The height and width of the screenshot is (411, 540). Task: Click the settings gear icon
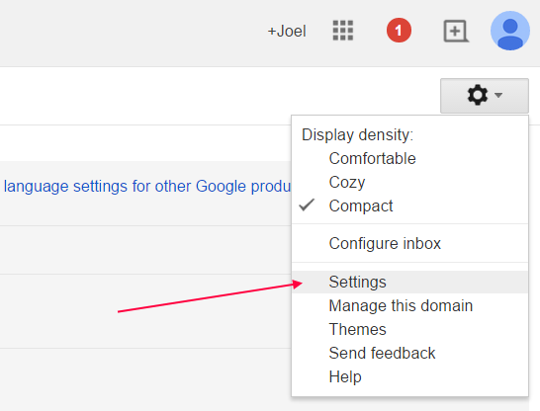tap(478, 95)
